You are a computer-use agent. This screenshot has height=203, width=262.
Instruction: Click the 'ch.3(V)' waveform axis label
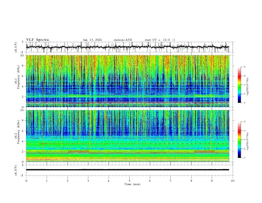pos(16,170)
